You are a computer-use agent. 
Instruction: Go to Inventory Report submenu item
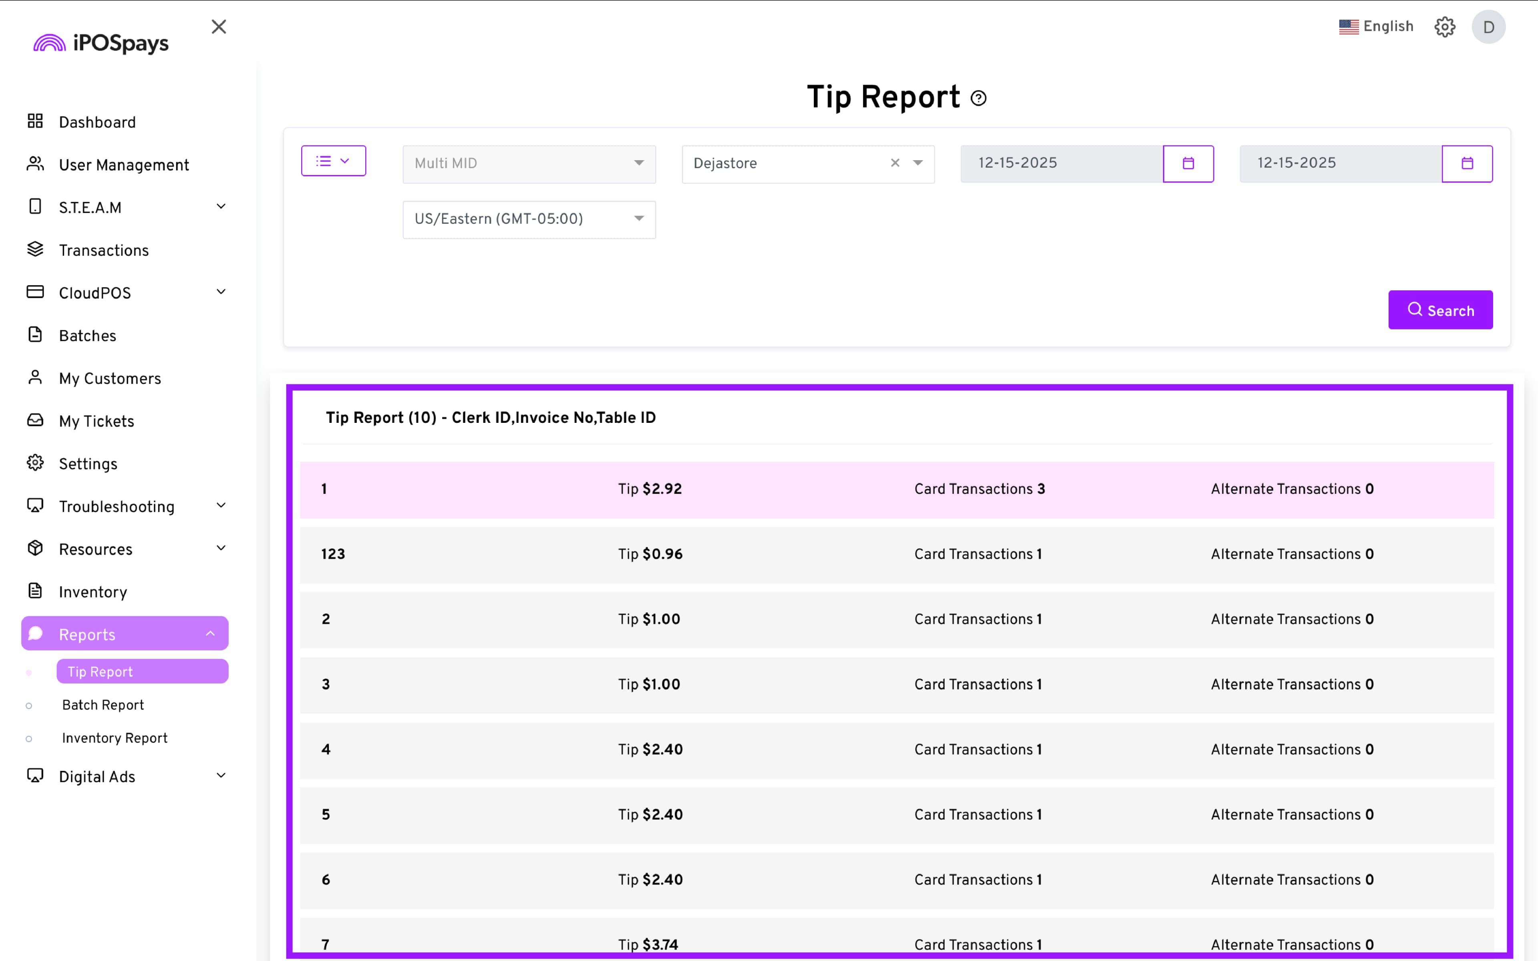[115, 737]
